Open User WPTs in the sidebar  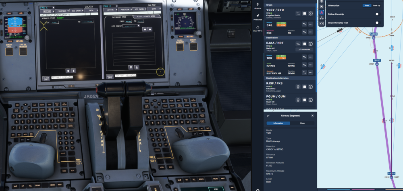click(x=258, y=29)
